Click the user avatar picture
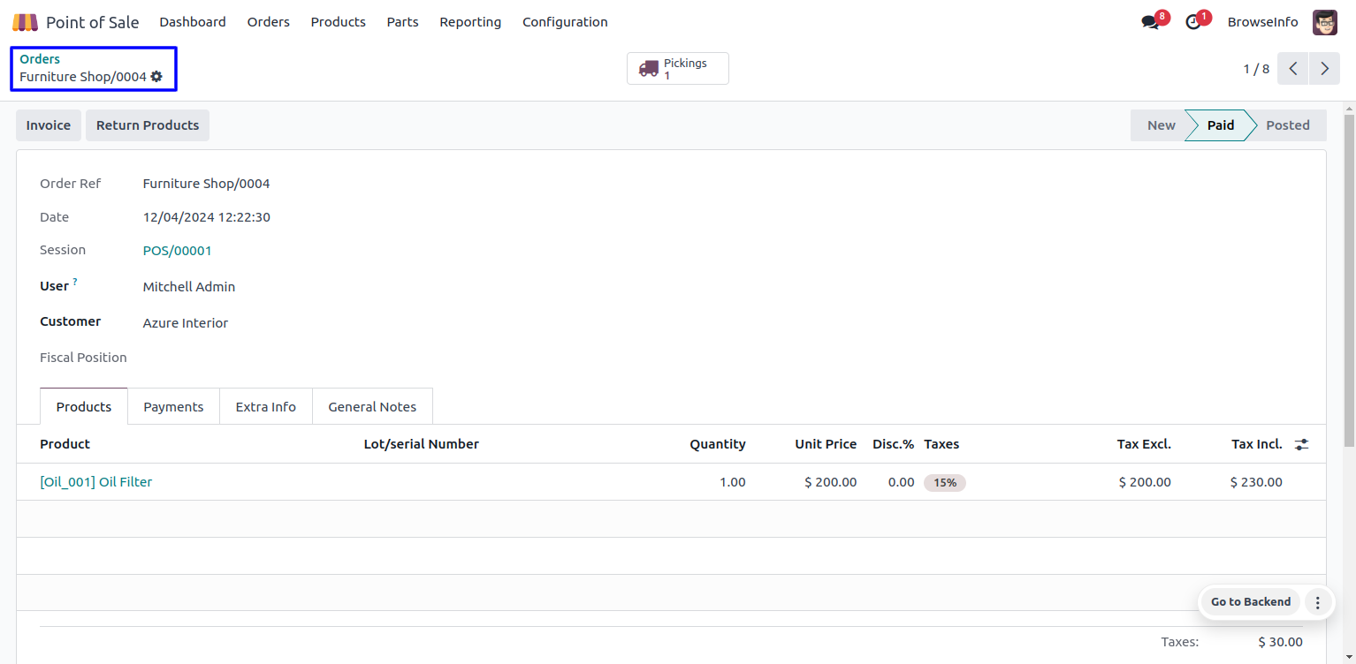 pyautogui.click(x=1324, y=22)
